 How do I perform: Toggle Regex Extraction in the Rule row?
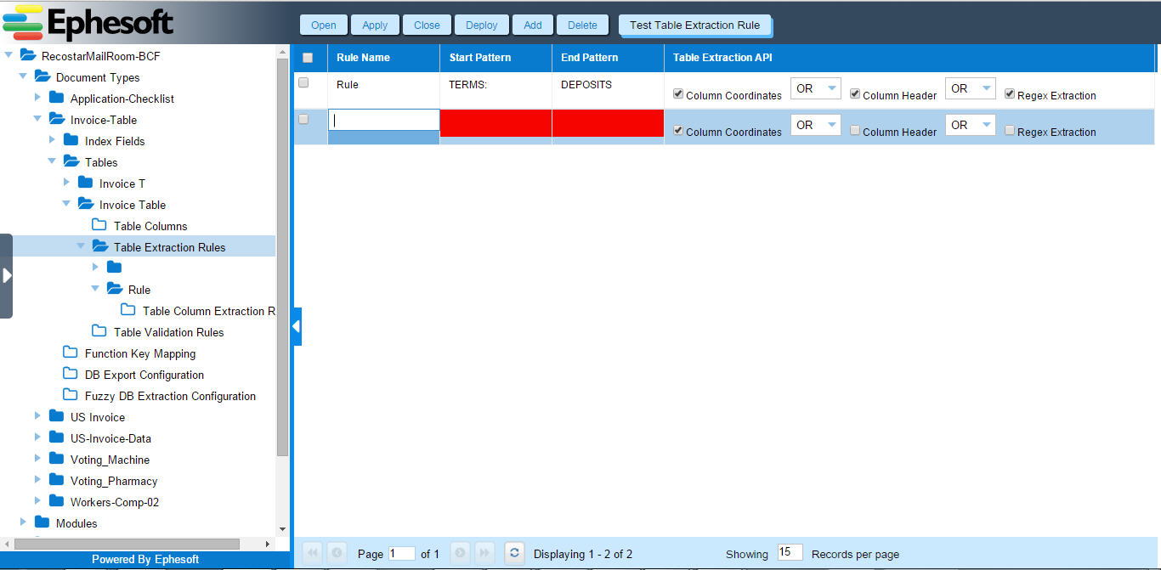(1010, 94)
